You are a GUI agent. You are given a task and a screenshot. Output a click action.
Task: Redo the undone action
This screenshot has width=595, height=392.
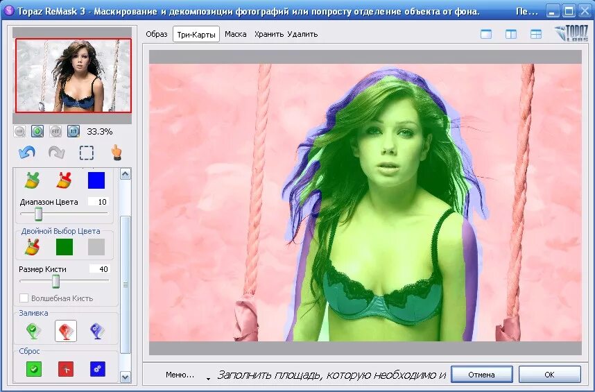tap(57, 153)
